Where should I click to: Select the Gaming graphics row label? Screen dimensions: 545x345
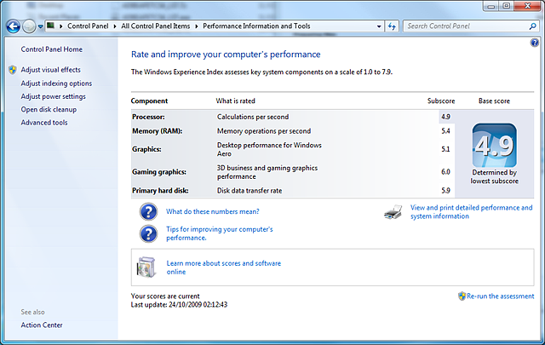pos(159,172)
